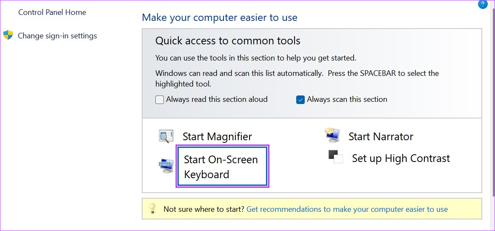Get recommendations to make your computer easier to use
The image size is (495, 231).
point(347,209)
